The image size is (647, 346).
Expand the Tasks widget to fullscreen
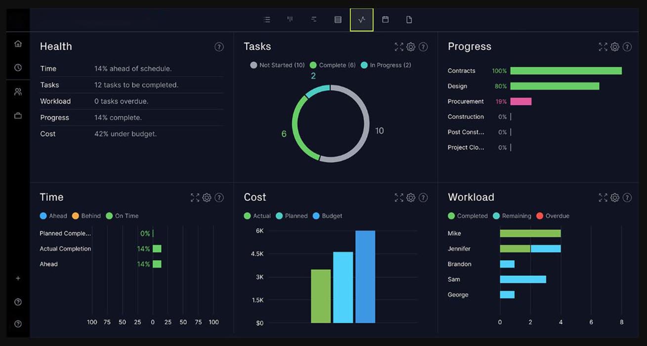[x=399, y=47]
